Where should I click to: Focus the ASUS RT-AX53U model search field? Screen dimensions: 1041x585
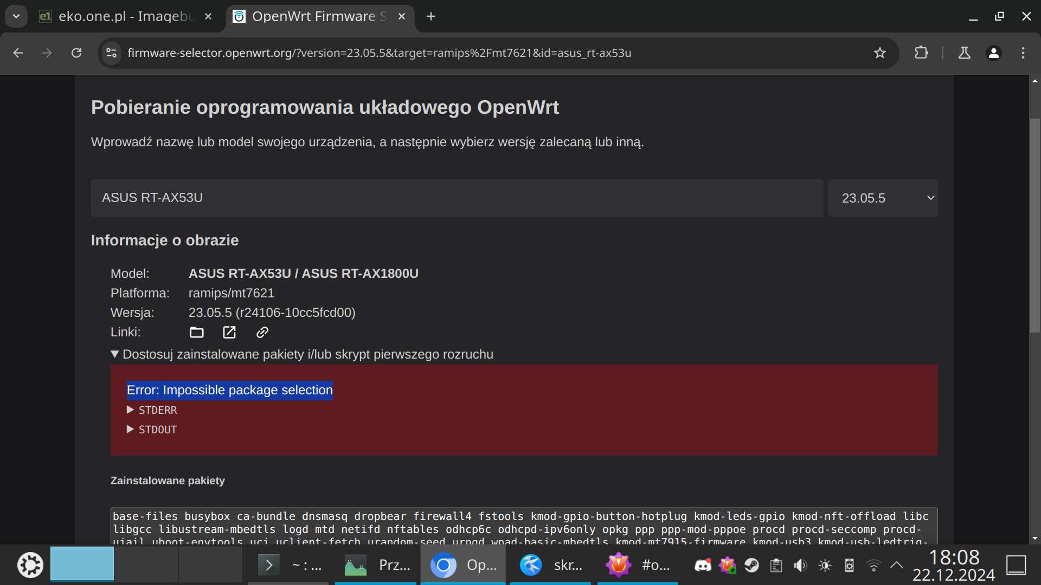457,198
